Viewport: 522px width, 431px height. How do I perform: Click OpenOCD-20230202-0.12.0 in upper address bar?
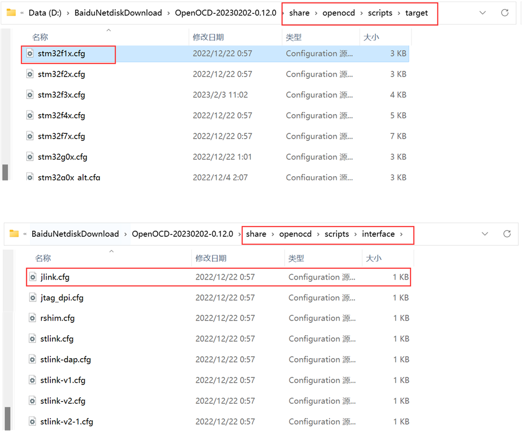click(x=225, y=13)
